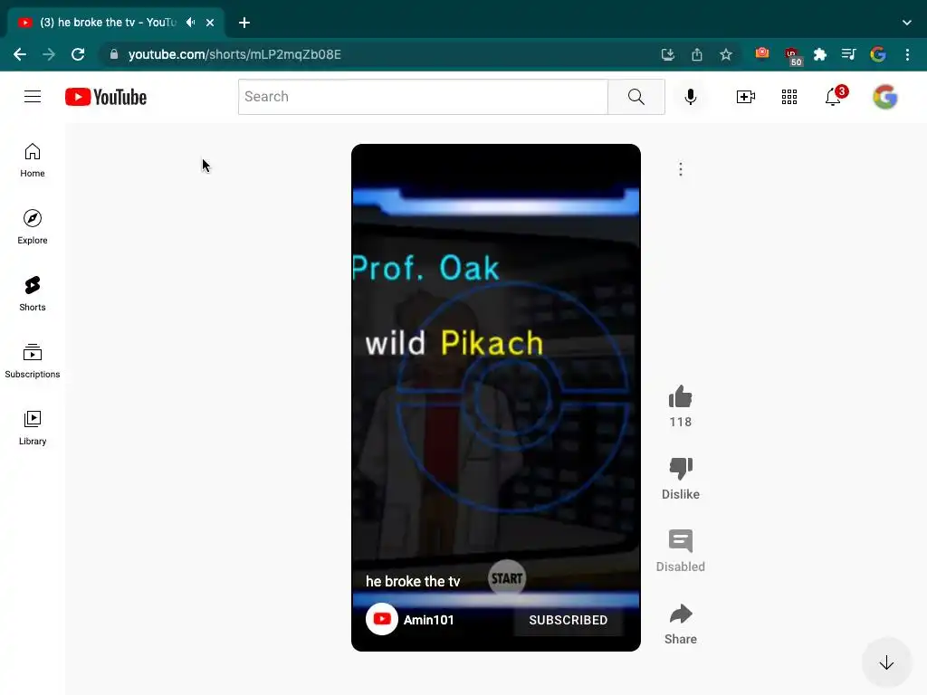Viewport: 927px width, 695px height.
Task: Click the SUBSCRIBED button
Action: pos(569,620)
